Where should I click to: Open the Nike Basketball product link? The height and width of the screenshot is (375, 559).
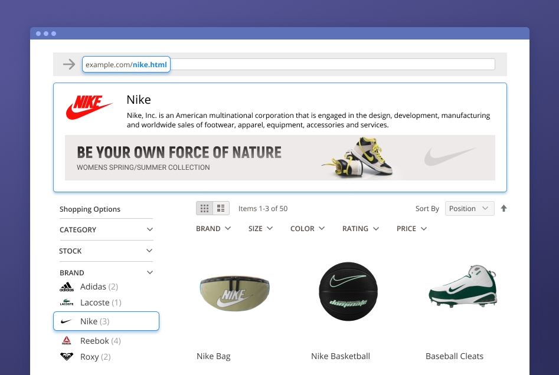pos(341,356)
